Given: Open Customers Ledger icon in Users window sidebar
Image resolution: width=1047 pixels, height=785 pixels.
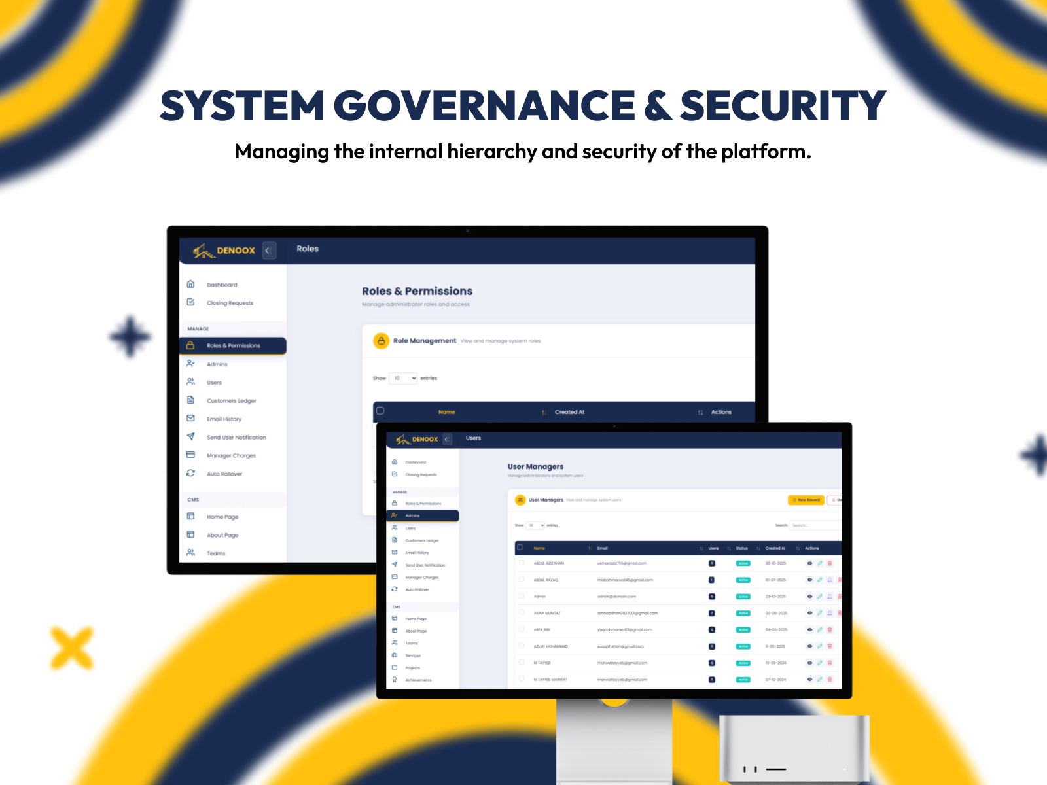Looking at the screenshot, I should (395, 540).
